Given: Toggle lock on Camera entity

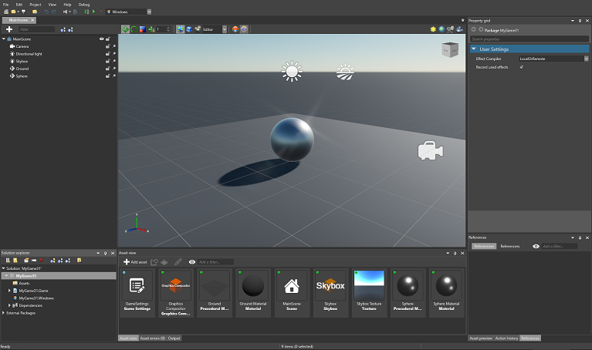Looking at the screenshot, I should tap(107, 46).
